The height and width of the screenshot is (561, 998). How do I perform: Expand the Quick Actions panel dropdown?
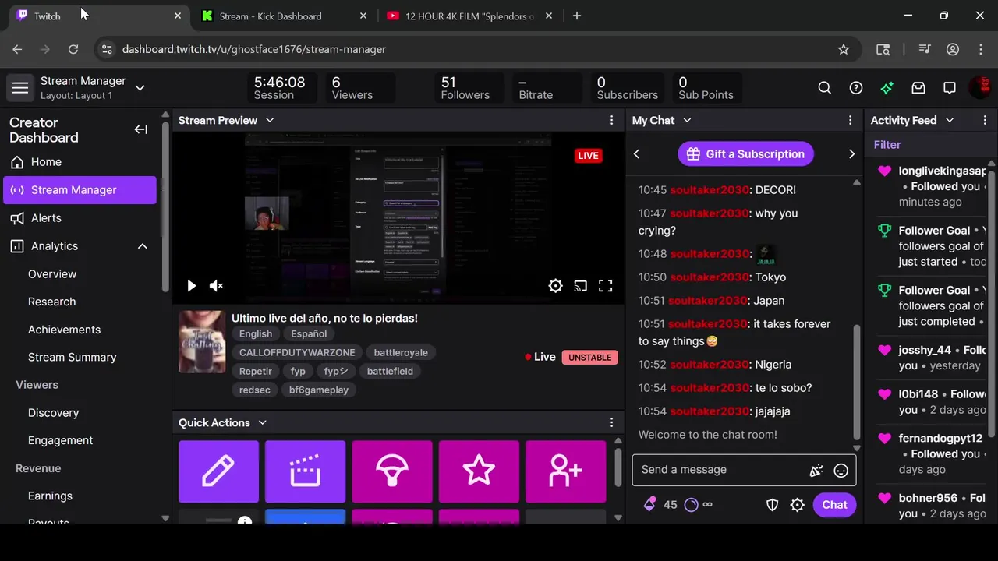point(262,422)
